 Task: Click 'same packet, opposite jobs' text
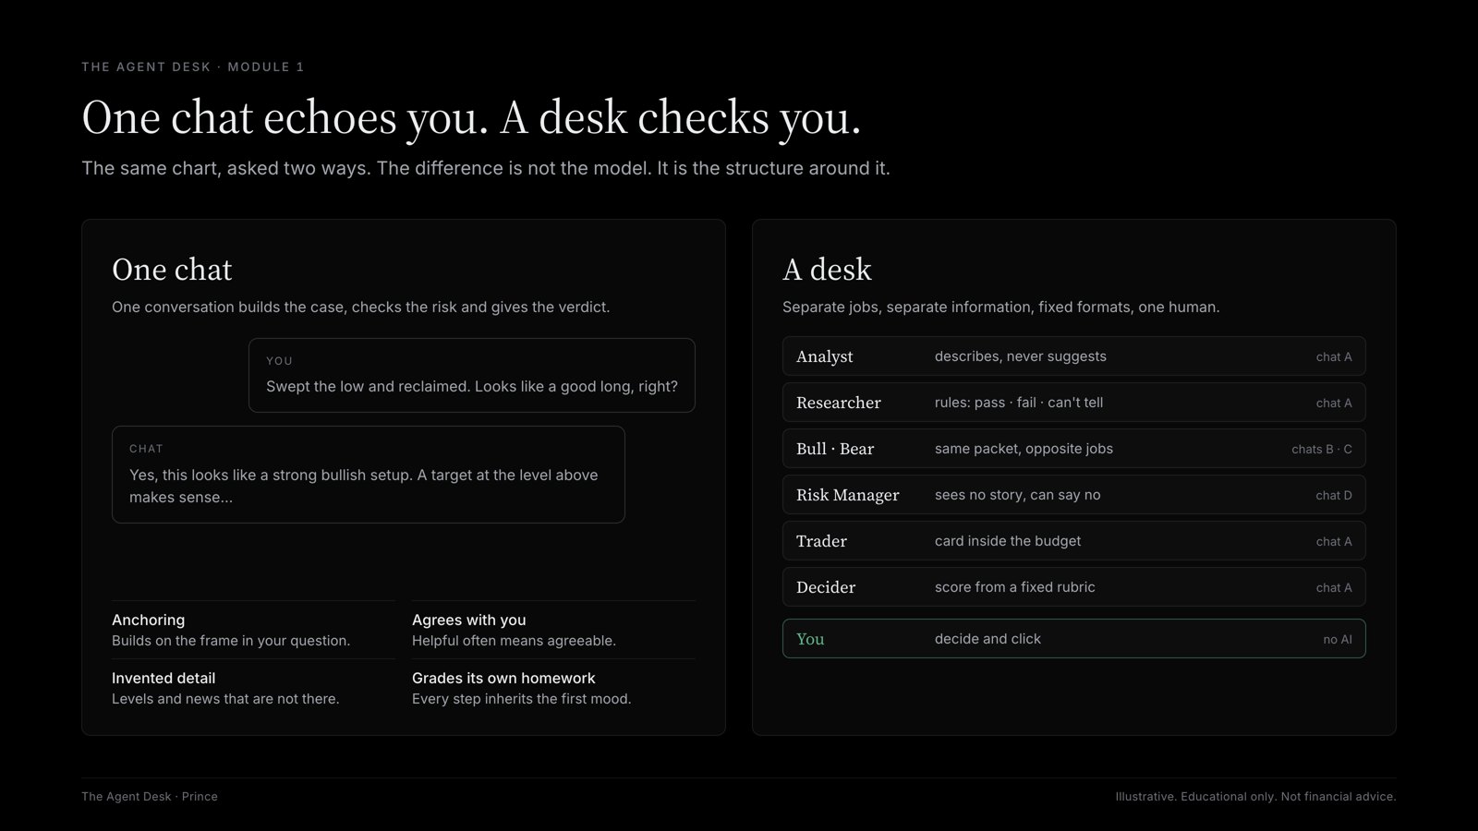coord(1024,449)
